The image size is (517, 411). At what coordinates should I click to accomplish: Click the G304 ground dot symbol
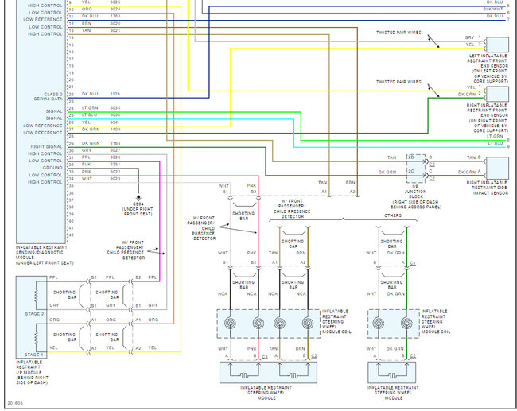click(138, 197)
